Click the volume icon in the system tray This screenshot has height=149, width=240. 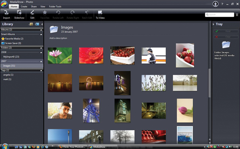coord(230,147)
